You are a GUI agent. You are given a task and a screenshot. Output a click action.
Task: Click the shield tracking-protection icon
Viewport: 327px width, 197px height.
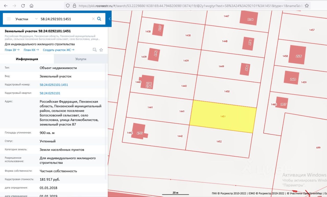tap(68, 5)
